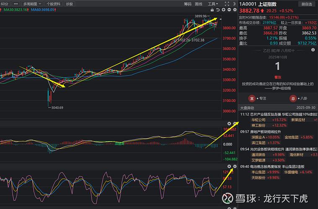This screenshot has height=209, width=318.
Task: Open the 诊股 tab
Action: point(69,4)
